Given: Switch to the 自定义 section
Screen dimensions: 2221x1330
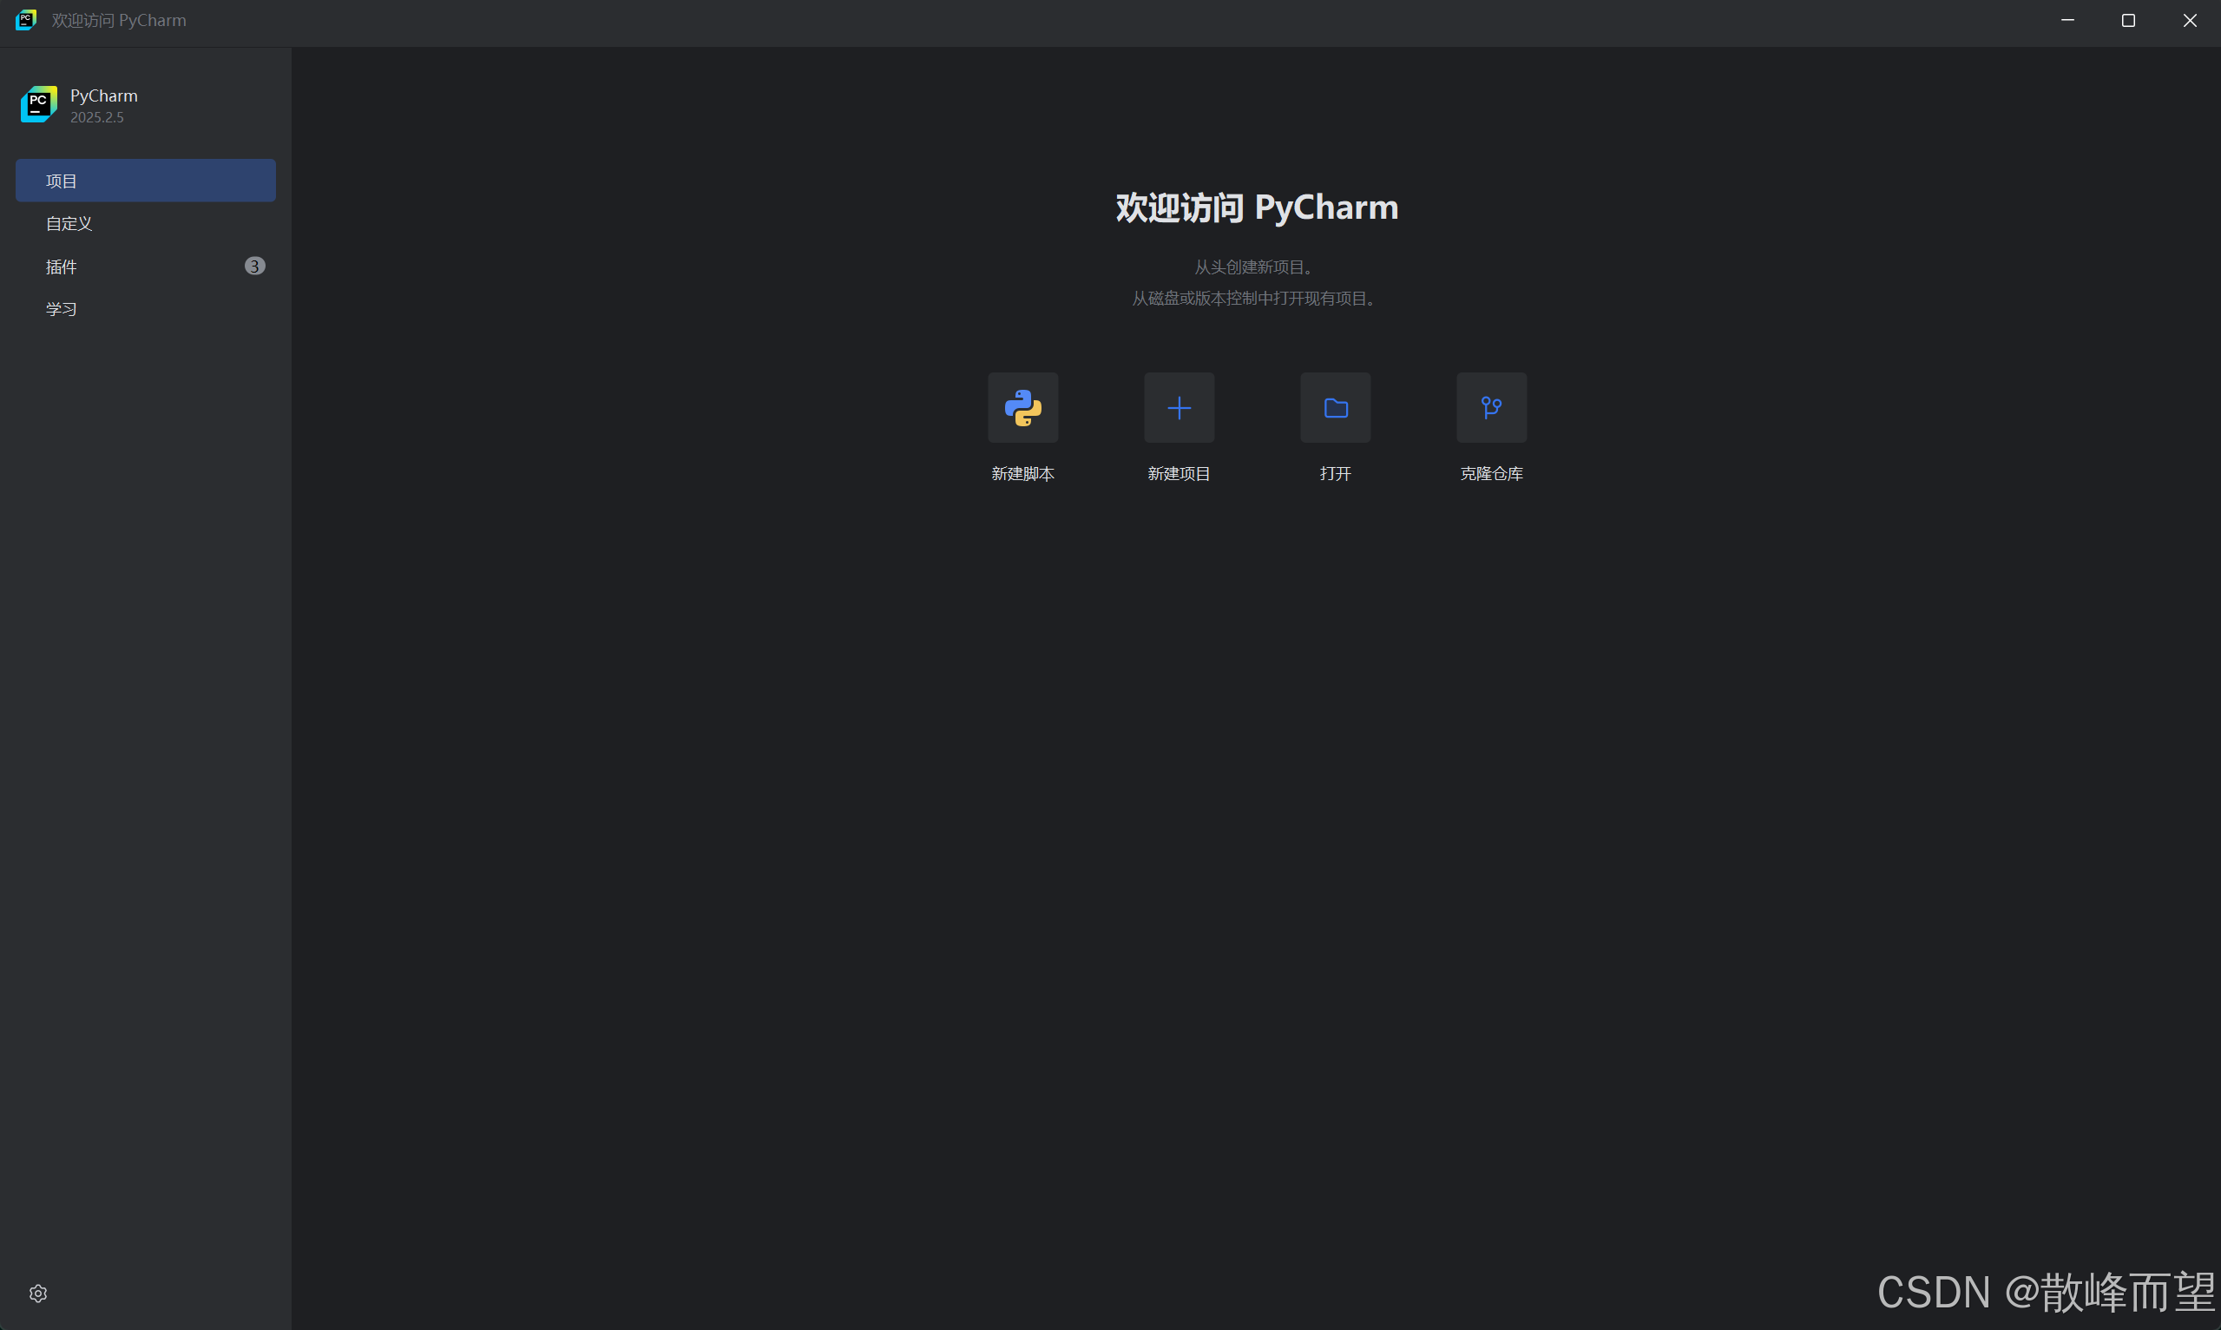Looking at the screenshot, I should pos(68,223).
